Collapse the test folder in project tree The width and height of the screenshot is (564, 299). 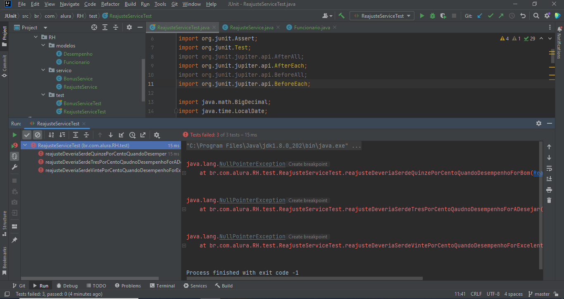point(43,95)
